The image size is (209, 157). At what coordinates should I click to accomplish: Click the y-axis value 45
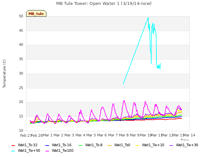click(x=21, y=31)
